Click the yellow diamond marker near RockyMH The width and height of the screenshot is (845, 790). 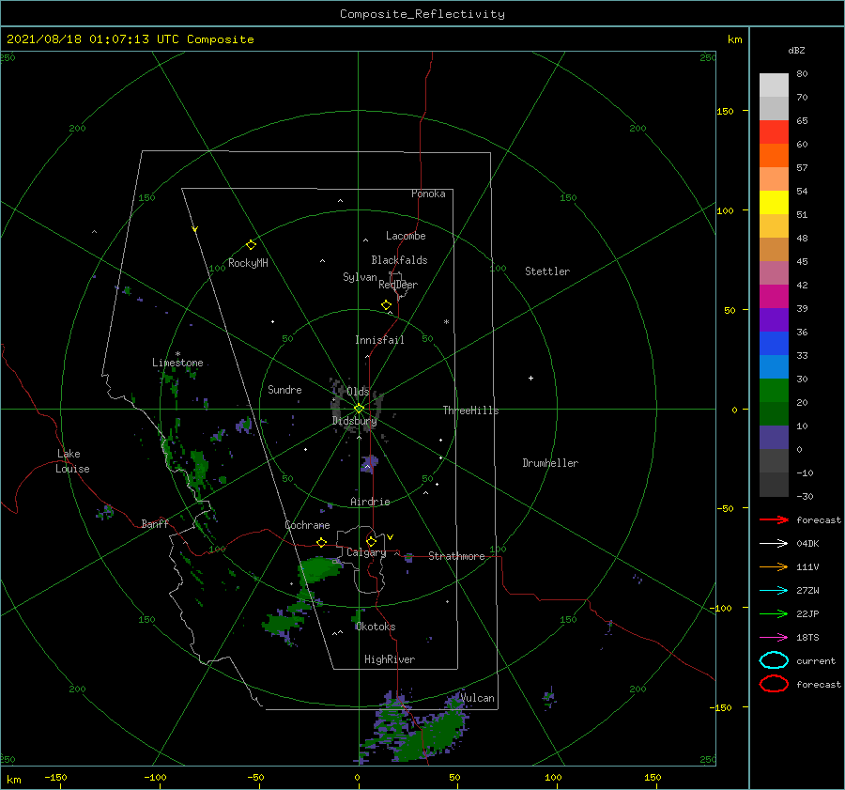tap(251, 245)
